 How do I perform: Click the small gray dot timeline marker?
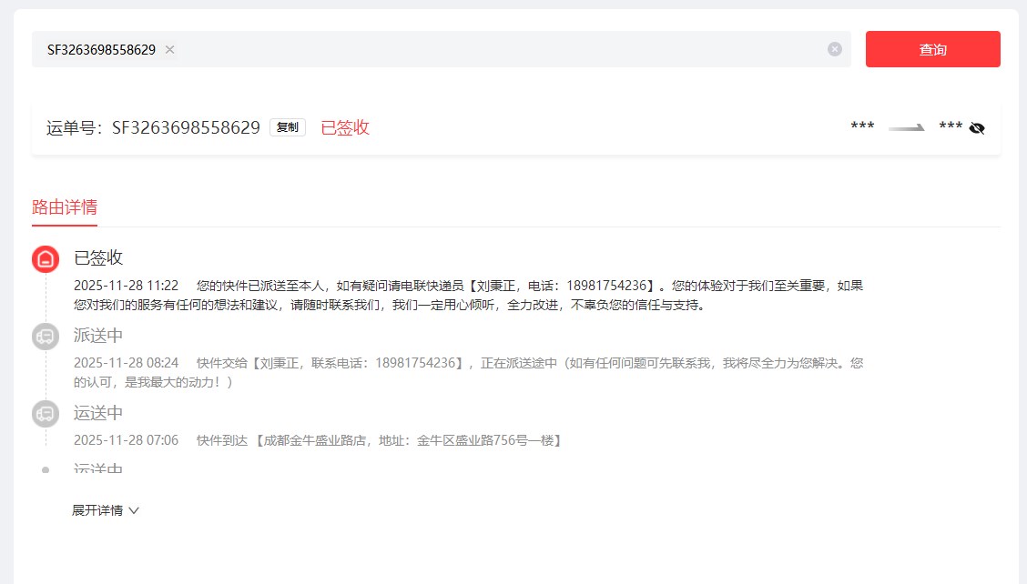(46, 469)
